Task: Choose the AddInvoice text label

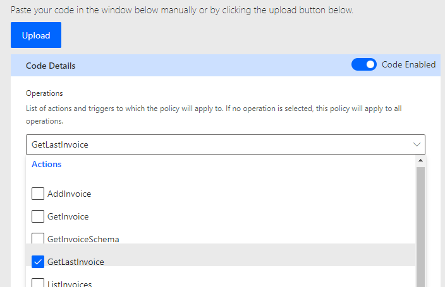Action: (69, 194)
